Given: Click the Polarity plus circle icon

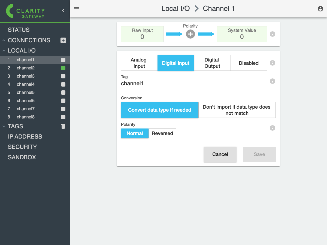Looking at the screenshot, I should [x=190, y=34].
